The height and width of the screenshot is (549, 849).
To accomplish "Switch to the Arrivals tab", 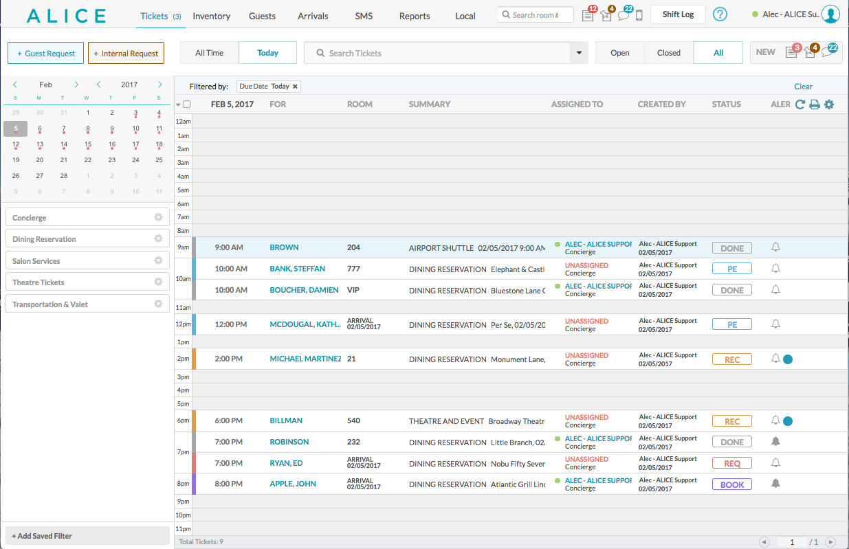I will pyautogui.click(x=313, y=16).
